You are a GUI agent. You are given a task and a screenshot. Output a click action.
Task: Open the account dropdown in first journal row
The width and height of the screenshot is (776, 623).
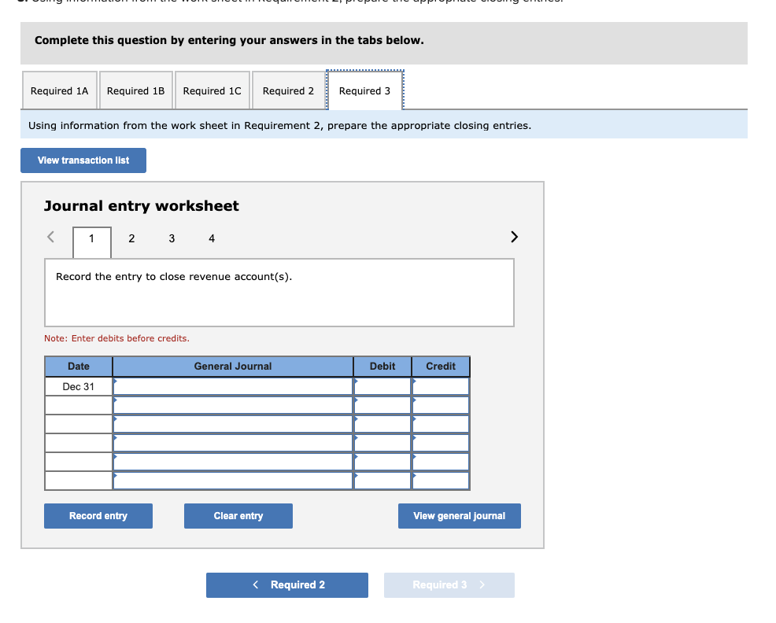pyautogui.click(x=232, y=385)
